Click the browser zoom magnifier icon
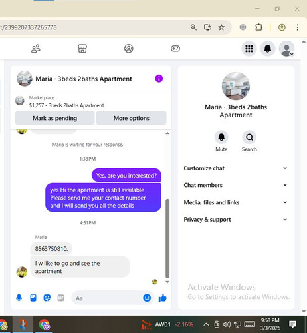307x333 pixels. click(x=193, y=27)
